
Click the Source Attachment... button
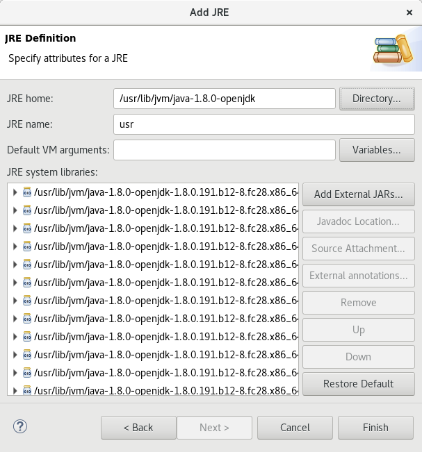tap(359, 249)
